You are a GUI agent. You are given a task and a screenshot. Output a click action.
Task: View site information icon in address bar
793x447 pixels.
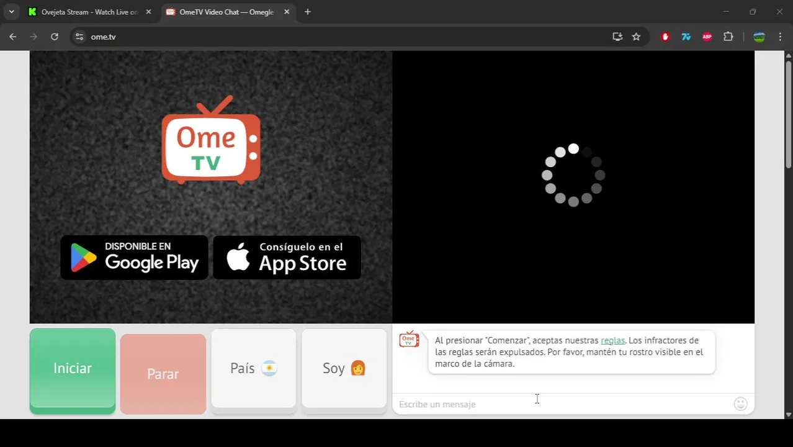pos(79,37)
